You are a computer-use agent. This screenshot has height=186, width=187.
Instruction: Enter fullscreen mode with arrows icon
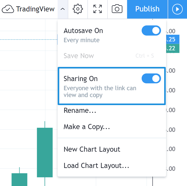pyautogui.click(x=98, y=9)
